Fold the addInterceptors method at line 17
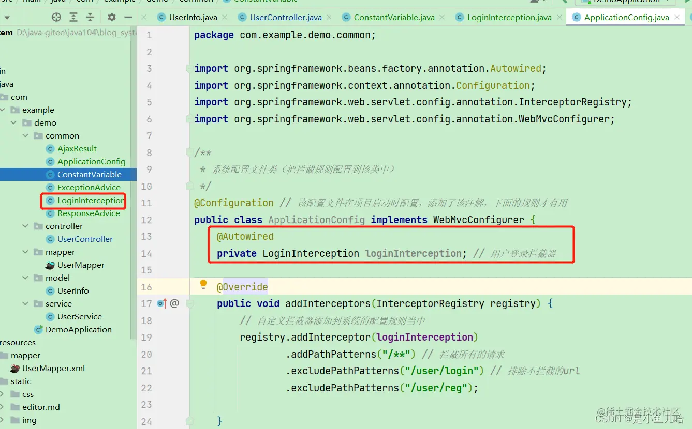The width and height of the screenshot is (692, 429). coord(189,303)
